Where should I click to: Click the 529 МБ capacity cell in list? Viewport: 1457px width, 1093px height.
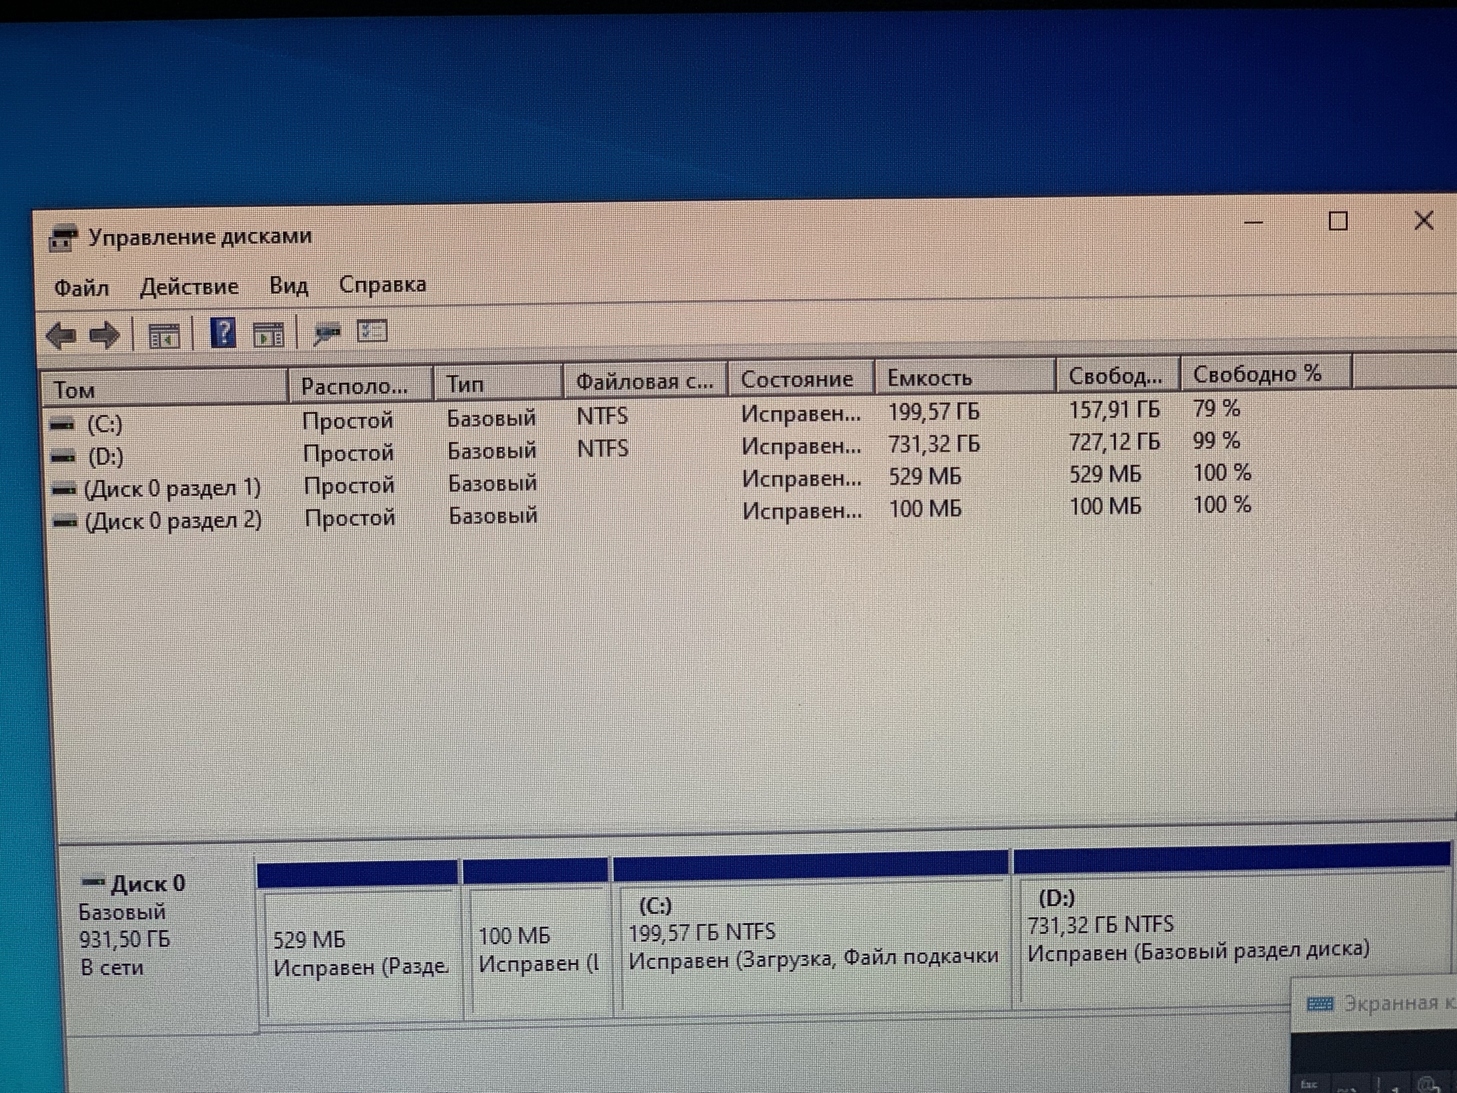[x=925, y=476]
